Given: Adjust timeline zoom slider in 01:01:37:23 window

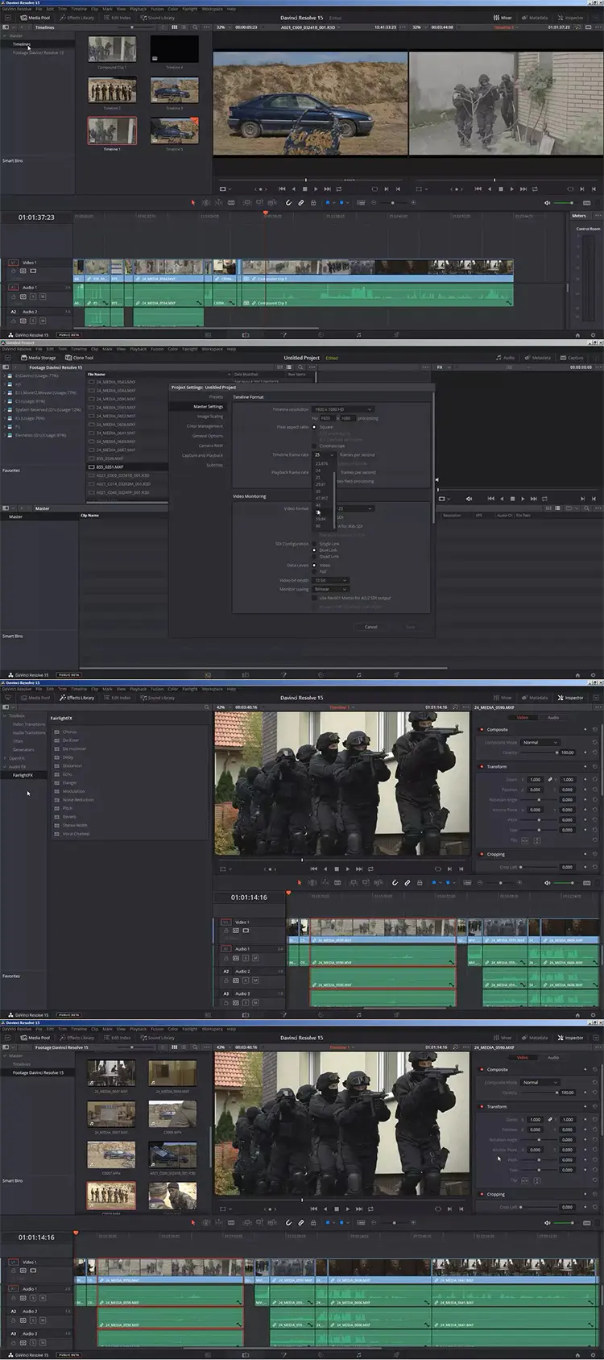Looking at the screenshot, I should (393, 203).
